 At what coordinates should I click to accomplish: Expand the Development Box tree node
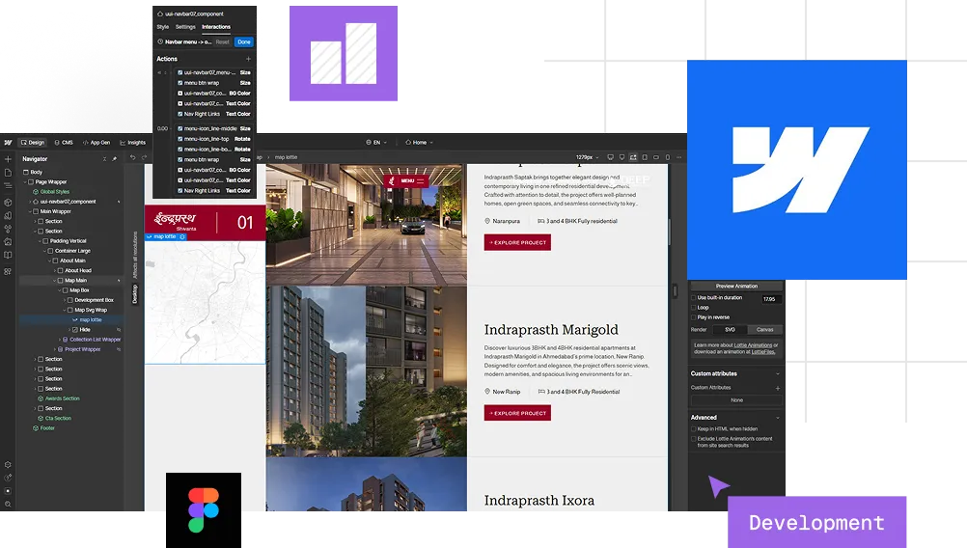[x=65, y=300]
